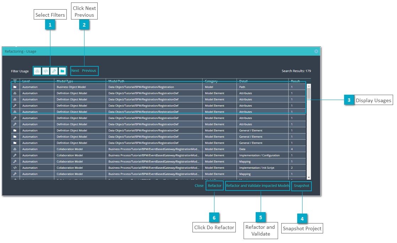
Task: Click scrollbar up arrow of usage table
Action: (309, 86)
